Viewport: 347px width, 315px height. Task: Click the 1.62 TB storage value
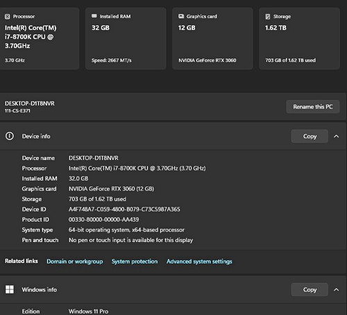point(276,28)
